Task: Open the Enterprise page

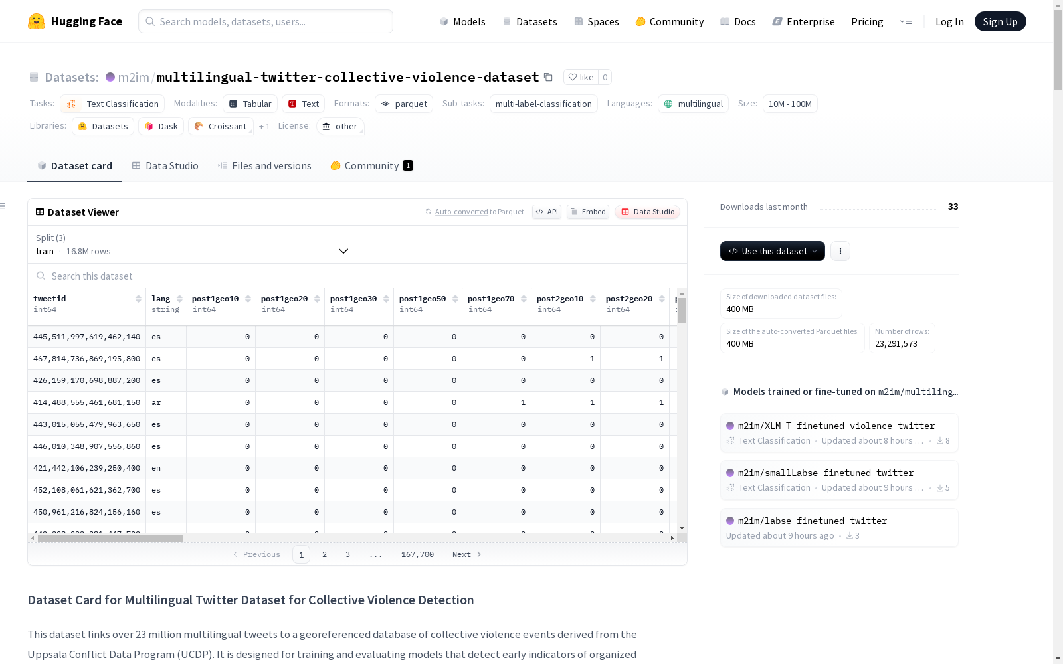Action: (804, 21)
